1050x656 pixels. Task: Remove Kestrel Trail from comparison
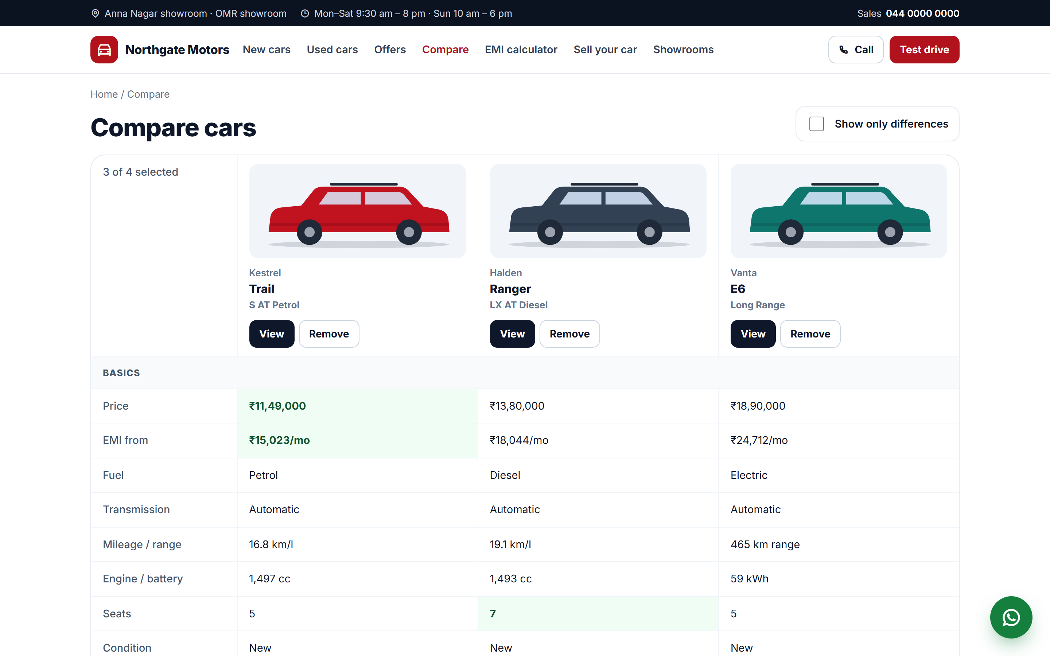tap(329, 333)
